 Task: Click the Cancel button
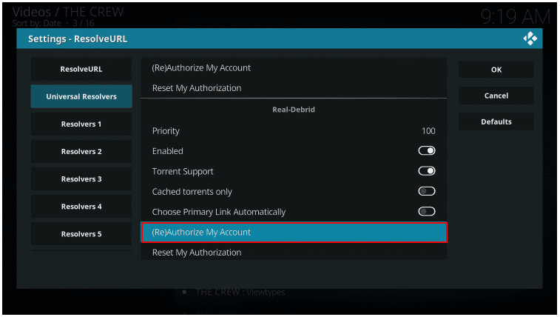click(496, 96)
